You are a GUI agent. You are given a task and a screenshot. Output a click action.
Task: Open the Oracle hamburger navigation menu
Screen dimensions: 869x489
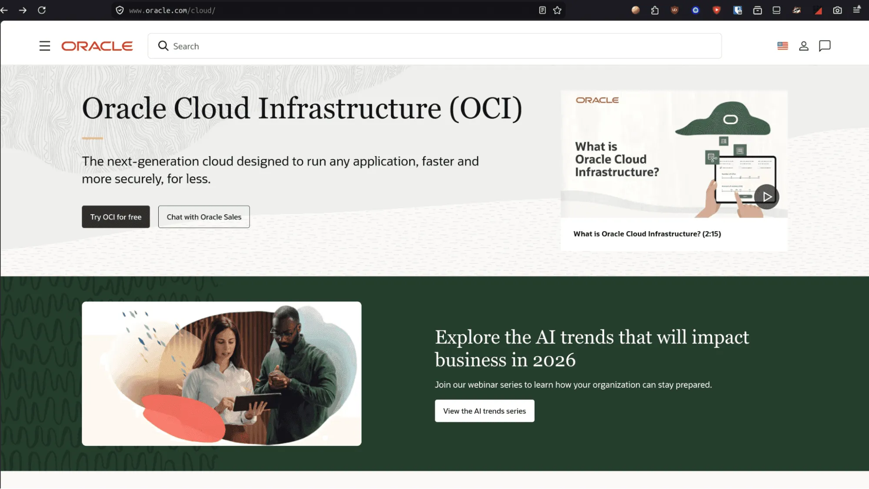(x=45, y=46)
